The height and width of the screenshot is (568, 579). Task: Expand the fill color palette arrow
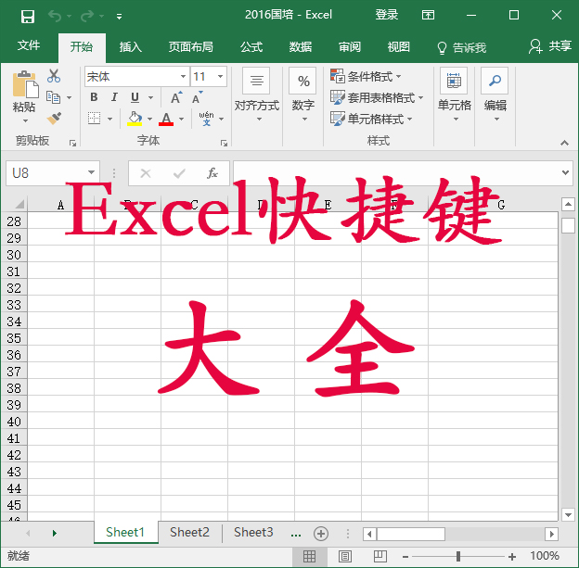click(x=149, y=120)
